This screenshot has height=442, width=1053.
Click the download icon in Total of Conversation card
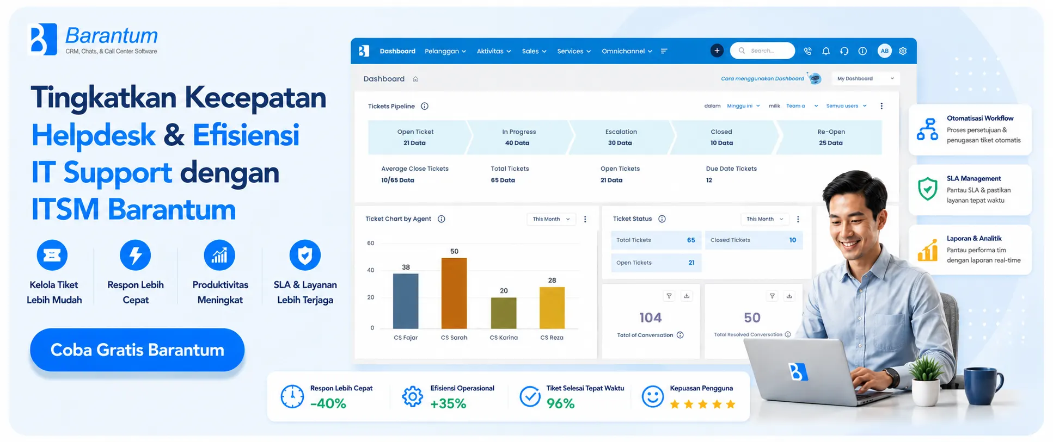coord(687,296)
